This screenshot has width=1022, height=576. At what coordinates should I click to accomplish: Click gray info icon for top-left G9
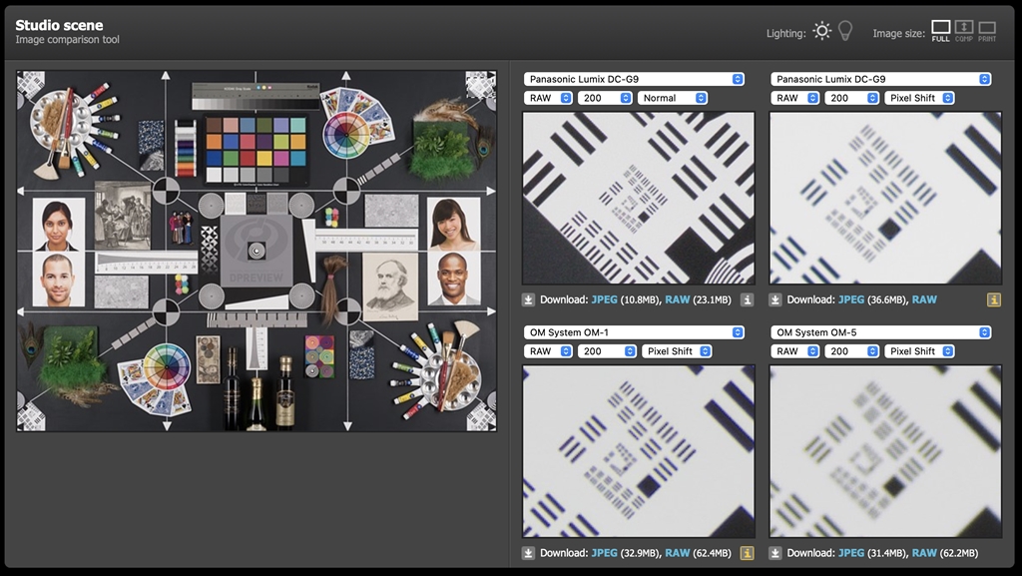coord(747,299)
